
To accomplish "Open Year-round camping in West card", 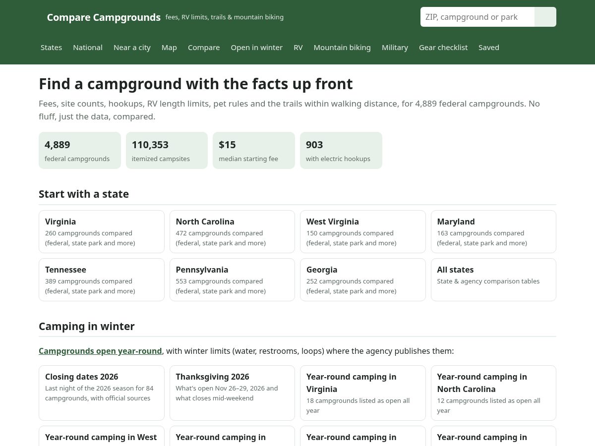I will [x=102, y=436].
